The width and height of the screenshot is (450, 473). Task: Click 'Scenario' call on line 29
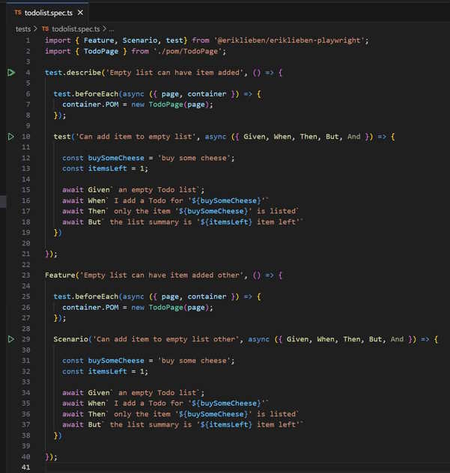click(71, 339)
